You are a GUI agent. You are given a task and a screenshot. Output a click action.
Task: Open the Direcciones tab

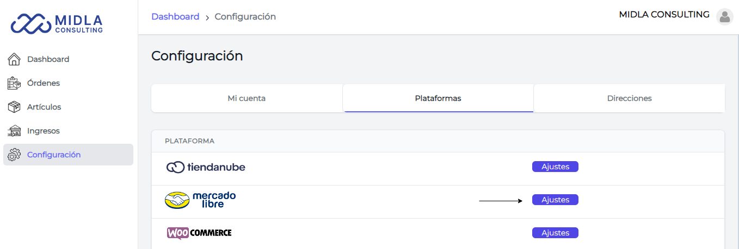[x=630, y=98]
